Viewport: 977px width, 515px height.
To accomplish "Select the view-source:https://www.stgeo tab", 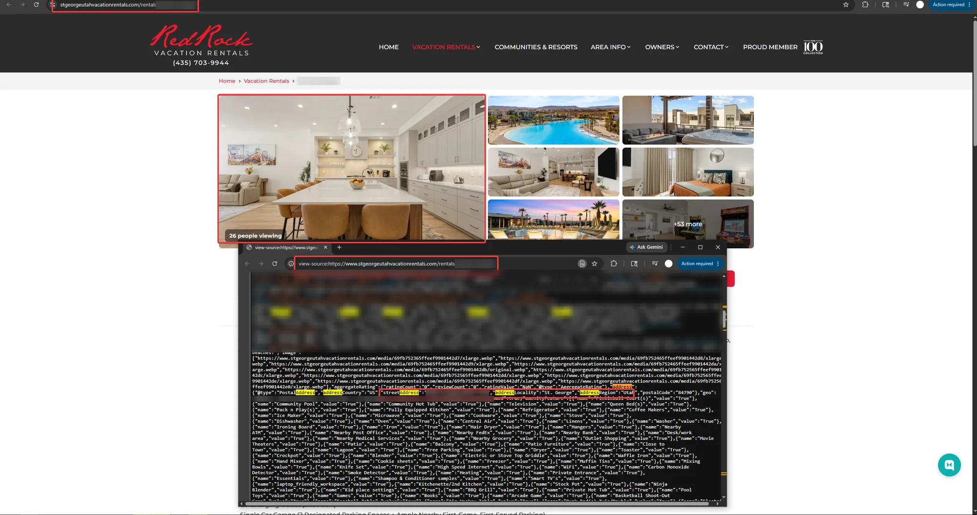I will coord(286,247).
